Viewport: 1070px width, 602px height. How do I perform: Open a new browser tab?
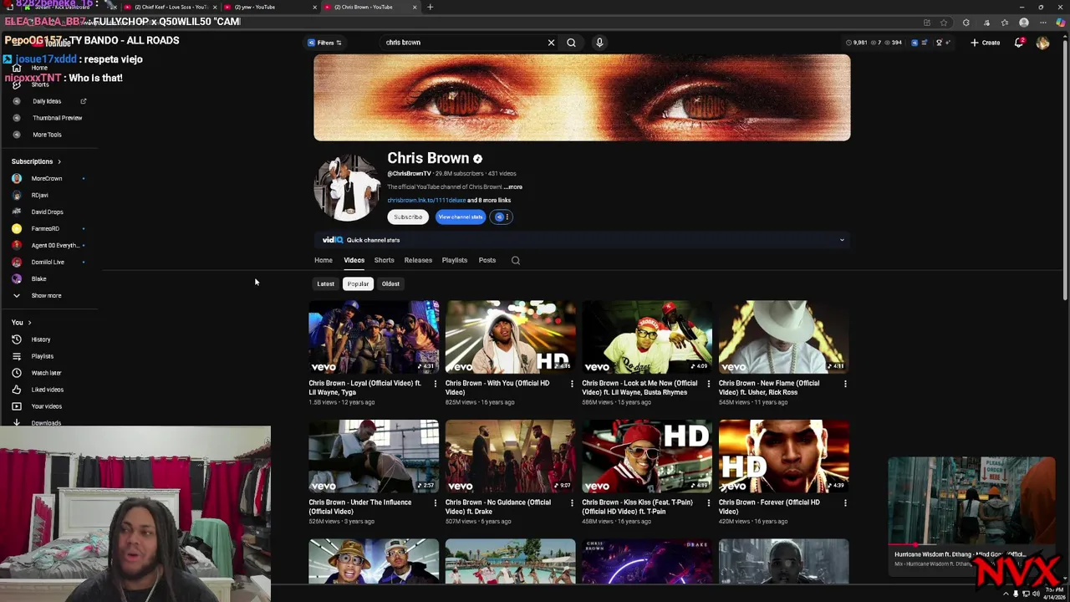click(430, 7)
